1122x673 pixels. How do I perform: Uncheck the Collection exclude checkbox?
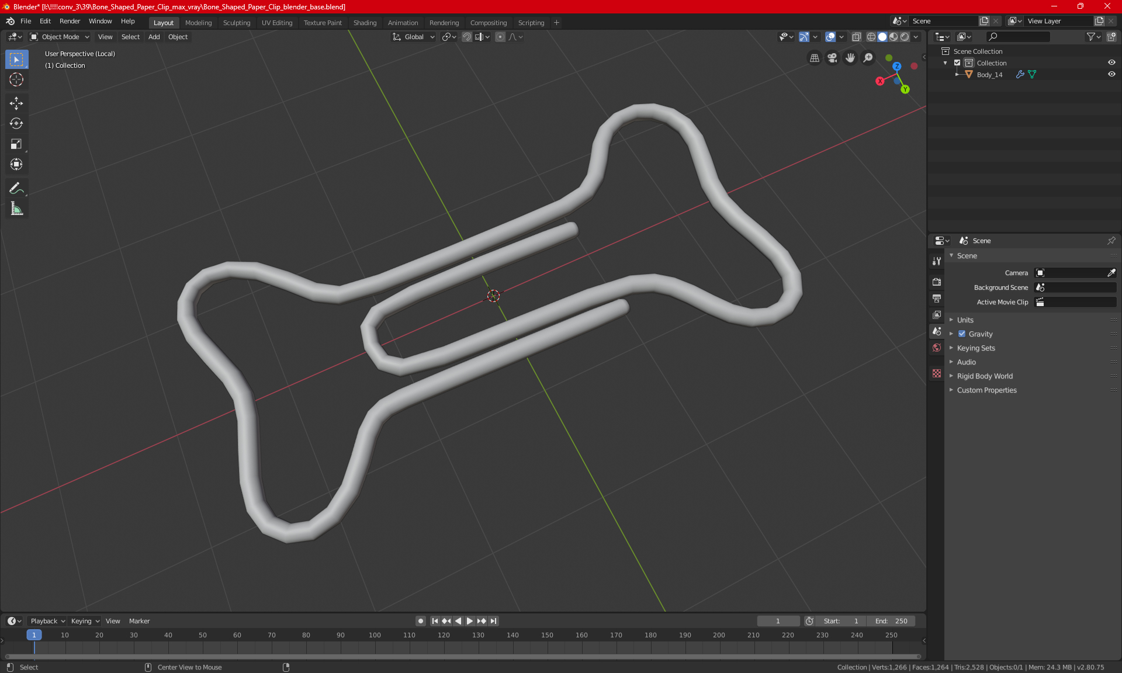click(957, 63)
